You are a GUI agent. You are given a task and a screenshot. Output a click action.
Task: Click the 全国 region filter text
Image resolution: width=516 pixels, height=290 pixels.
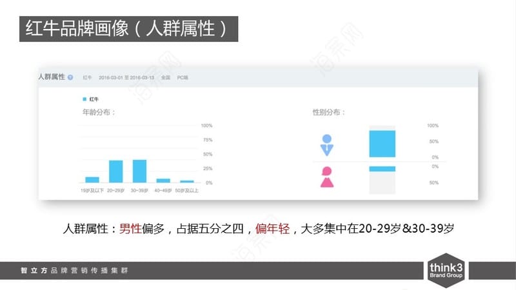pyautogui.click(x=166, y=77)
